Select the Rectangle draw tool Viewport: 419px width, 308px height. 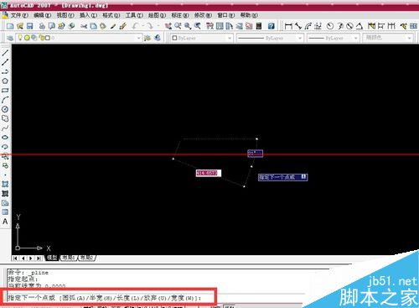pos(5,91)
